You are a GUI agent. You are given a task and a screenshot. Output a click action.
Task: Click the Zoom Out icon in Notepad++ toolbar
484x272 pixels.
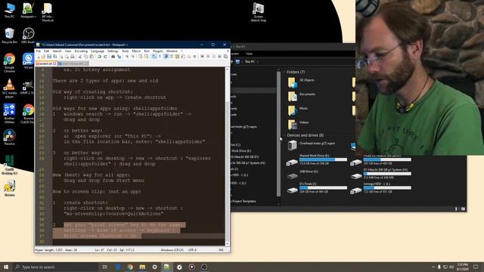tap(133, 57)
